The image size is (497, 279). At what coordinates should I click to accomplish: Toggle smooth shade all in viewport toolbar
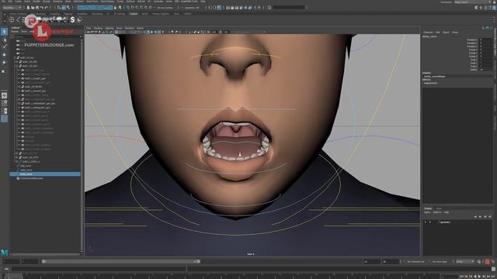tap(148, 32)
